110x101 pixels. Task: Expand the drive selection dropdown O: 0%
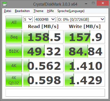click(81, 19)
